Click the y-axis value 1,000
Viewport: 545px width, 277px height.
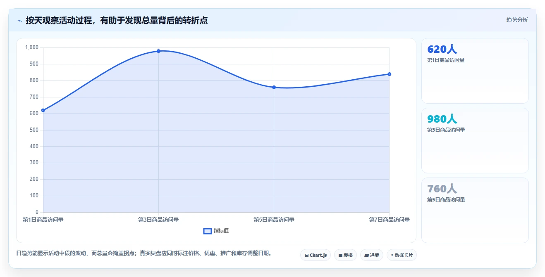[x=32, y=47]
